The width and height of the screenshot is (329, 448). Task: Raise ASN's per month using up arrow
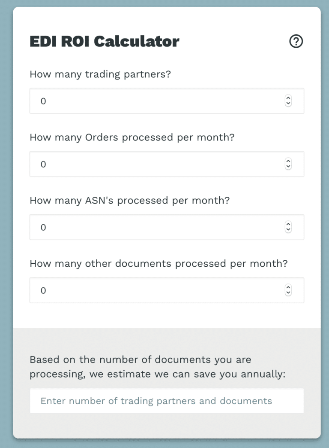[288, 224]
